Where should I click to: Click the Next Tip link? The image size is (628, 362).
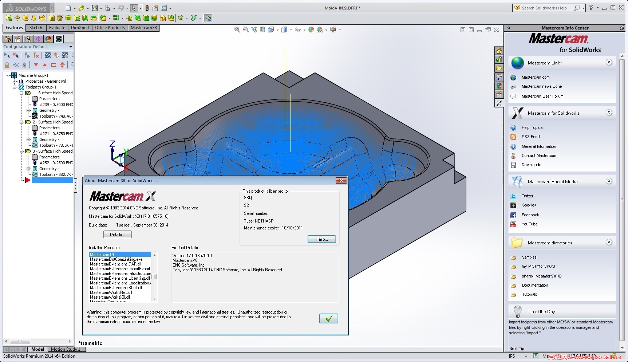(517, 349)
